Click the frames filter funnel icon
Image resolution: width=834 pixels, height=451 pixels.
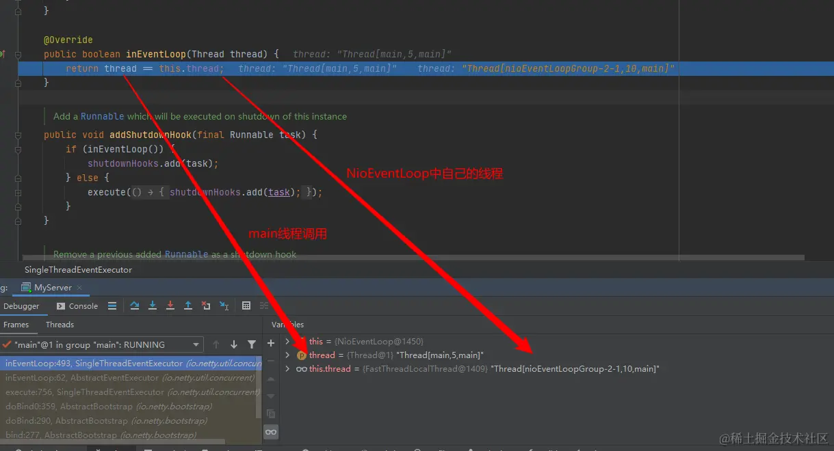click(252, 344)
